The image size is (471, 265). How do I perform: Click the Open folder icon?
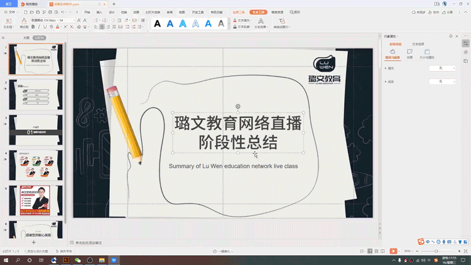31,13
